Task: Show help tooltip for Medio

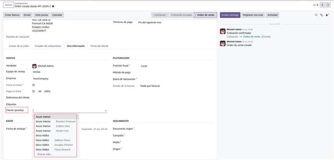Action: (121, 141)
